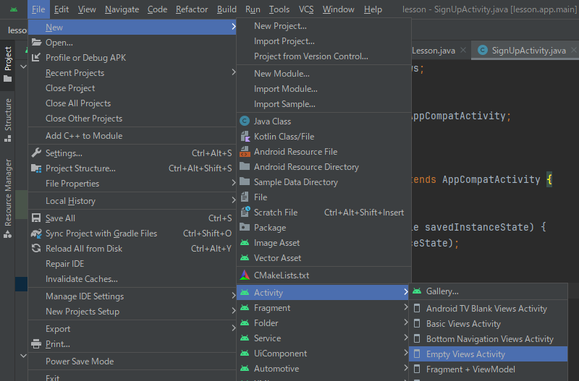Choose Fragment + ViewModel template
The width and height of the screenshot is (579, 381).
click(x=488, y=369)
